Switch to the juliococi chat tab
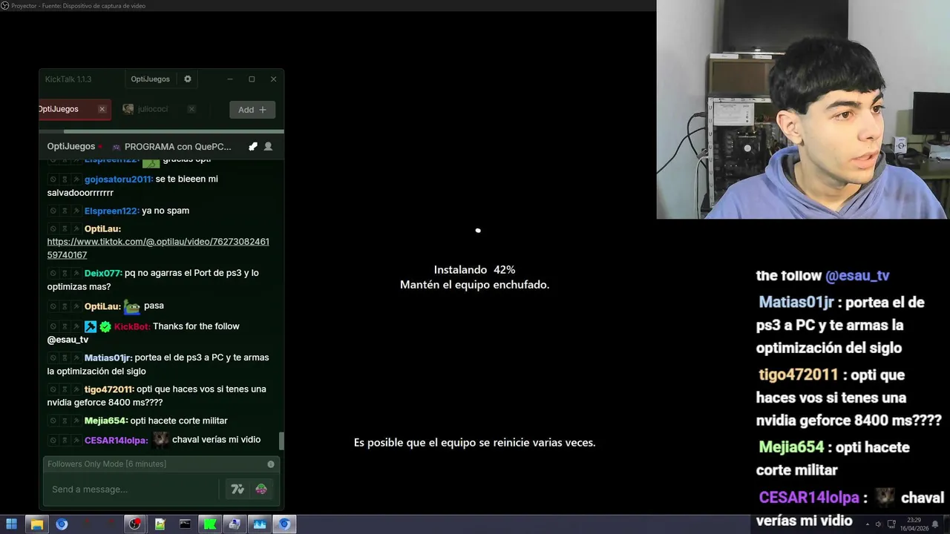950x534 pixels. [153, 109]
